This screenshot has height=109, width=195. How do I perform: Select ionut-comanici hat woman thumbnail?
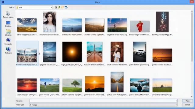coord(117,52)
